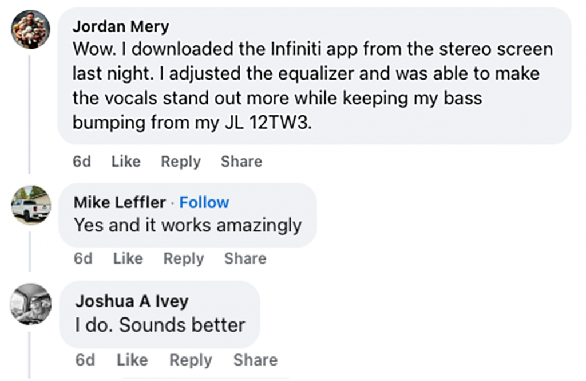Screen dimensions: 586x381
Task: Click the 6d timestamp on Mike's comment
Action: click(83, 259)
